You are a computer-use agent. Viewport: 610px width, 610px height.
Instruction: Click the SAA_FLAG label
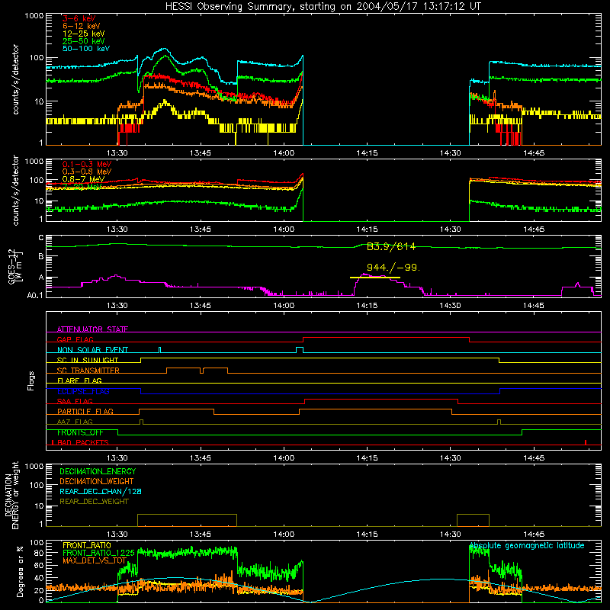tap(75, 401)
